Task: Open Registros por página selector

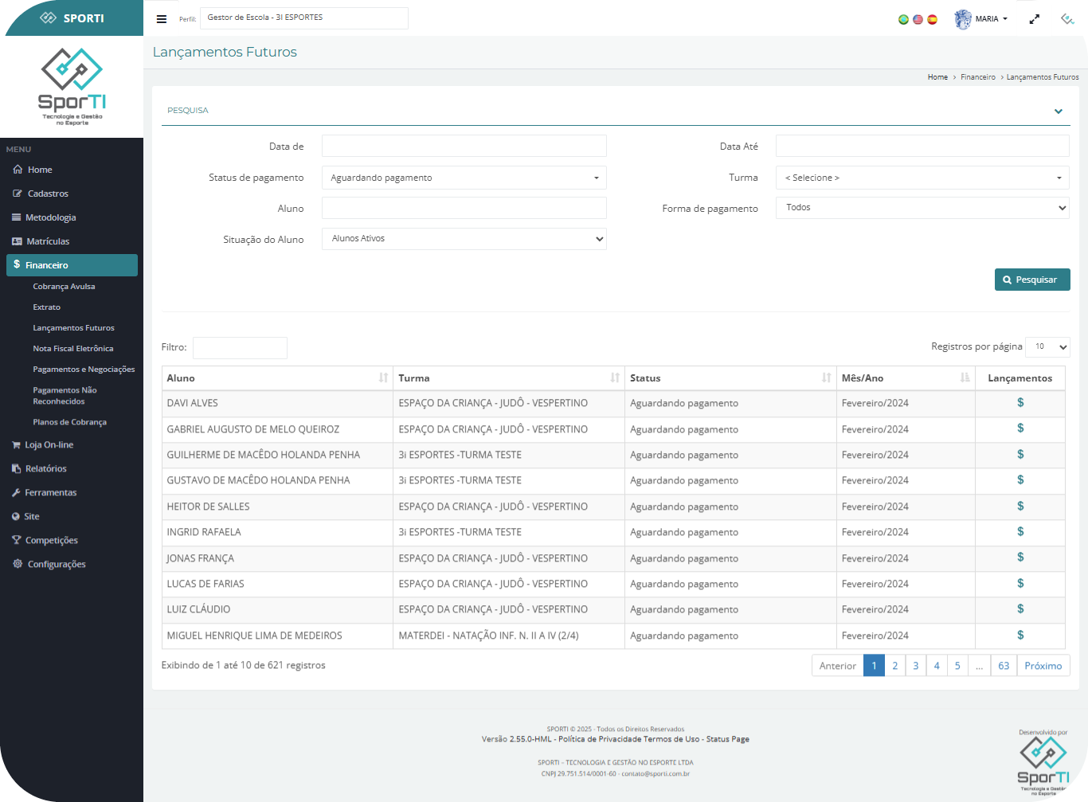Action: (x=1047, y=347)
